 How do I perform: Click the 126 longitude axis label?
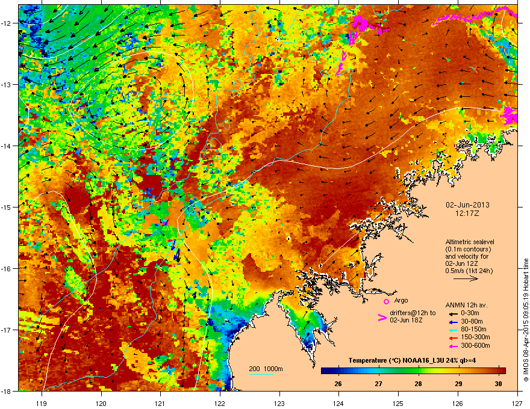[x=458, y=404]
